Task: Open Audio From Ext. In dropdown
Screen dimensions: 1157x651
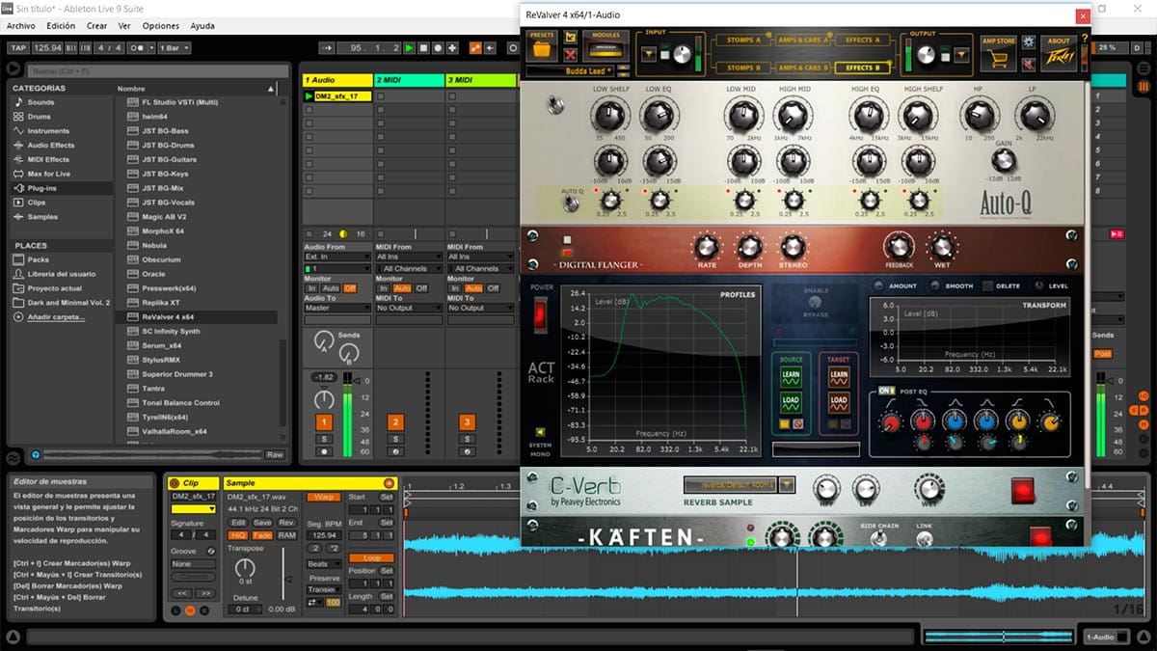Action: coord(337,257)
